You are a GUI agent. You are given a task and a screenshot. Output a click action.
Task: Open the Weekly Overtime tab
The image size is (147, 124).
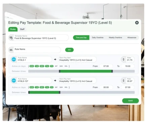pyautogui.click(x=115, y=37)
